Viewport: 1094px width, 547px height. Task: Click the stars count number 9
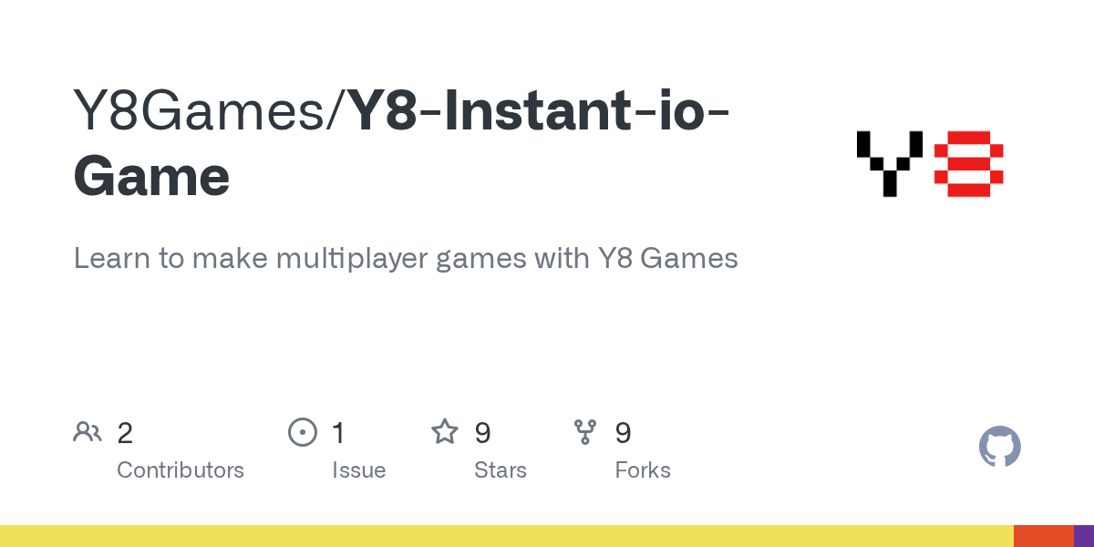(482, 432)
